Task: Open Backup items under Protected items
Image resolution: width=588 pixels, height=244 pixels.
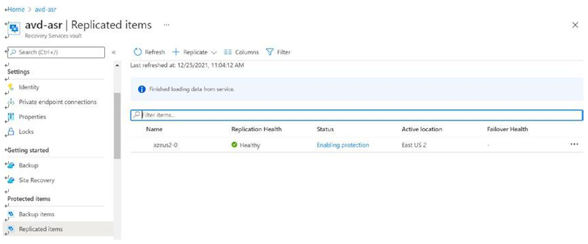Action: tap(36, 215)
